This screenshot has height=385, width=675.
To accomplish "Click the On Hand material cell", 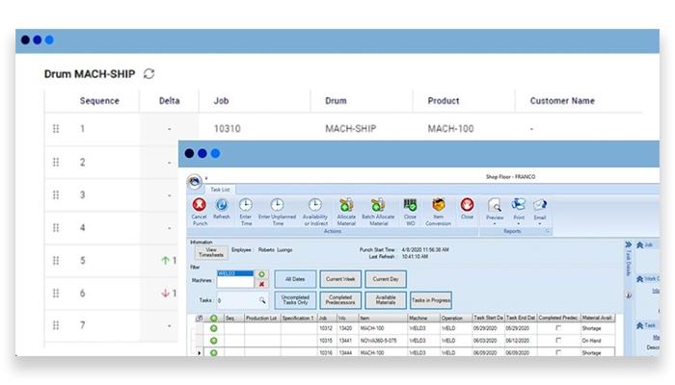I will point(591,341).
